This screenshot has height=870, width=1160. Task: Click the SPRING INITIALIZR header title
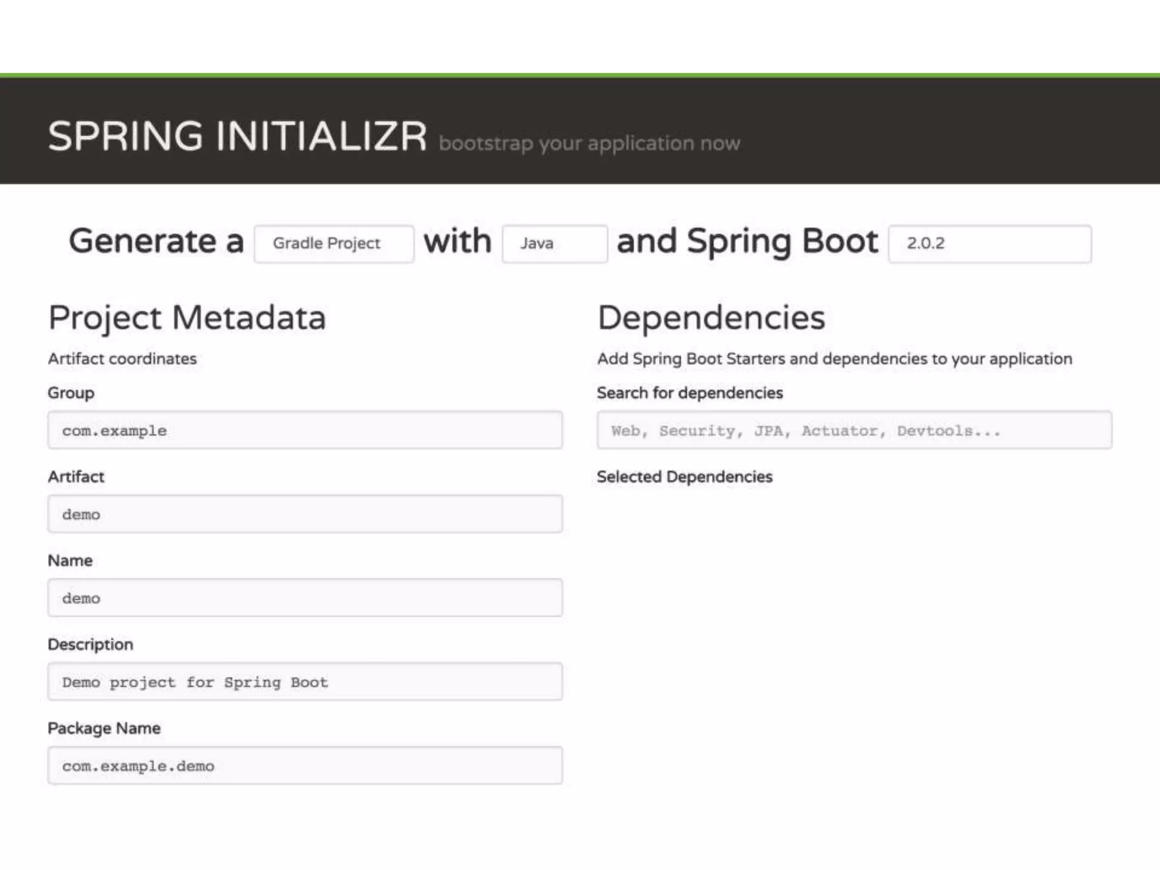click(237, 137)
